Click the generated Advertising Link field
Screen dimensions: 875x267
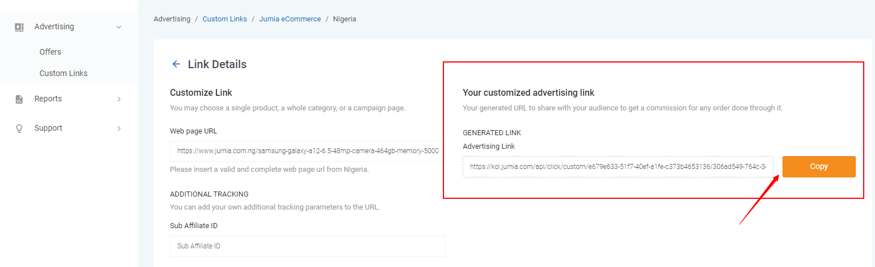618,167
